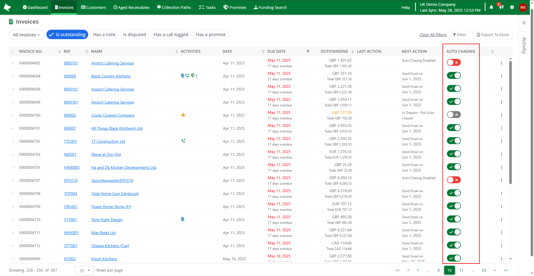The width and height of the screenshot is (534, 276).
Task: Tick the select-all check in table header
Action: click(x=13, y=51)
